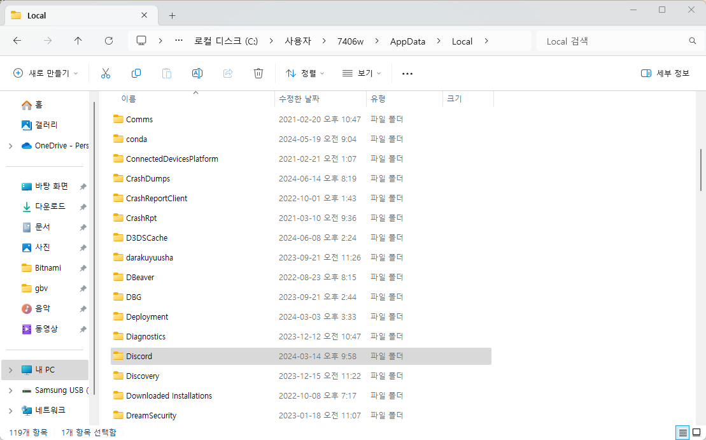This screenshot has height=440, width=706.
Task: Select the Discord folder
Action: (300, 356)
